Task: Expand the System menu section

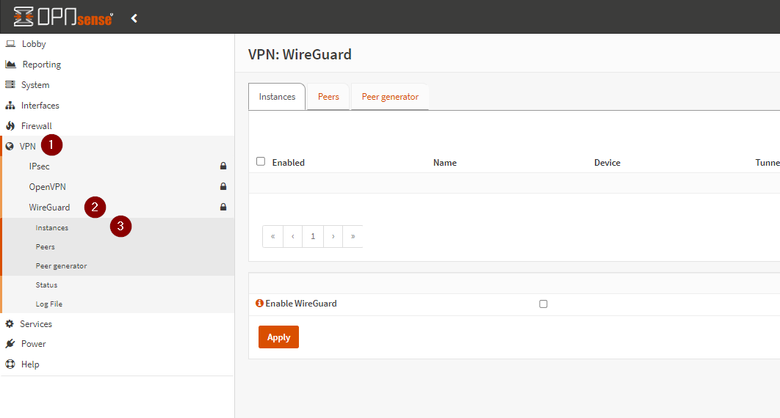Action: coord(35,85)
